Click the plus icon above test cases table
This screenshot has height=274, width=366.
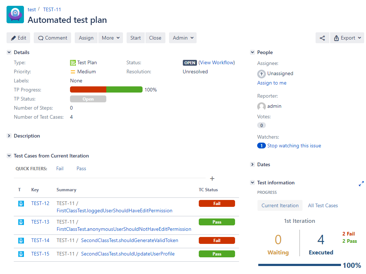(x=212, y=179)
